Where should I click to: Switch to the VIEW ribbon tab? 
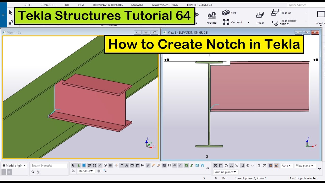point(81,5)
